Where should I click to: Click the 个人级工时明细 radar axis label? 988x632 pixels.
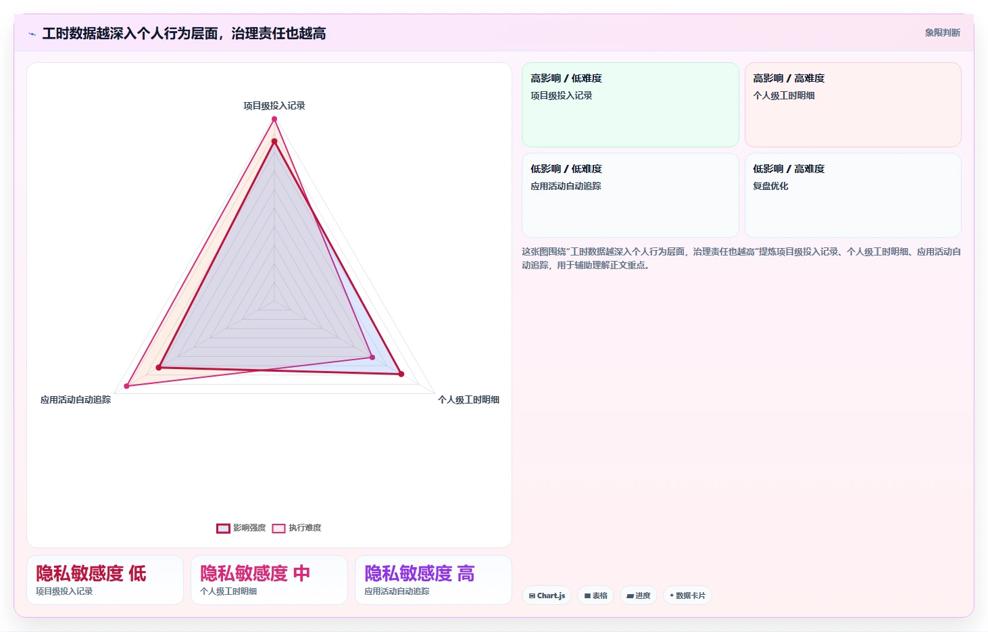(x=468, y=400)
